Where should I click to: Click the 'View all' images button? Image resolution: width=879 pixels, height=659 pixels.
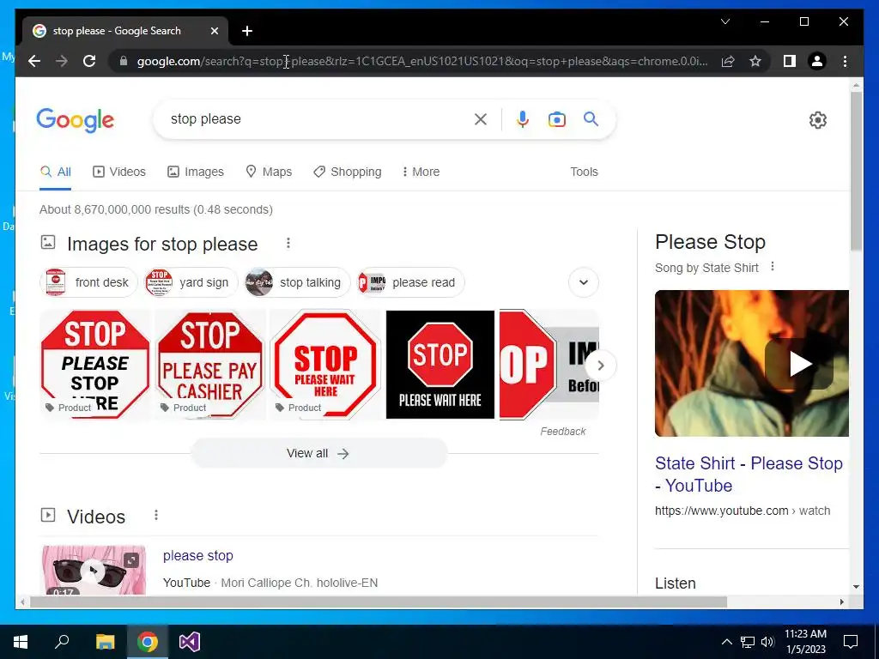[318, 453]
